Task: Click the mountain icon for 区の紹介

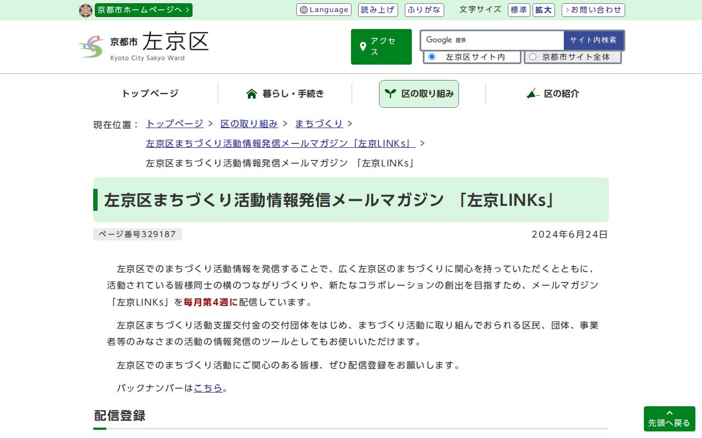Action: [x=533, y=94]
